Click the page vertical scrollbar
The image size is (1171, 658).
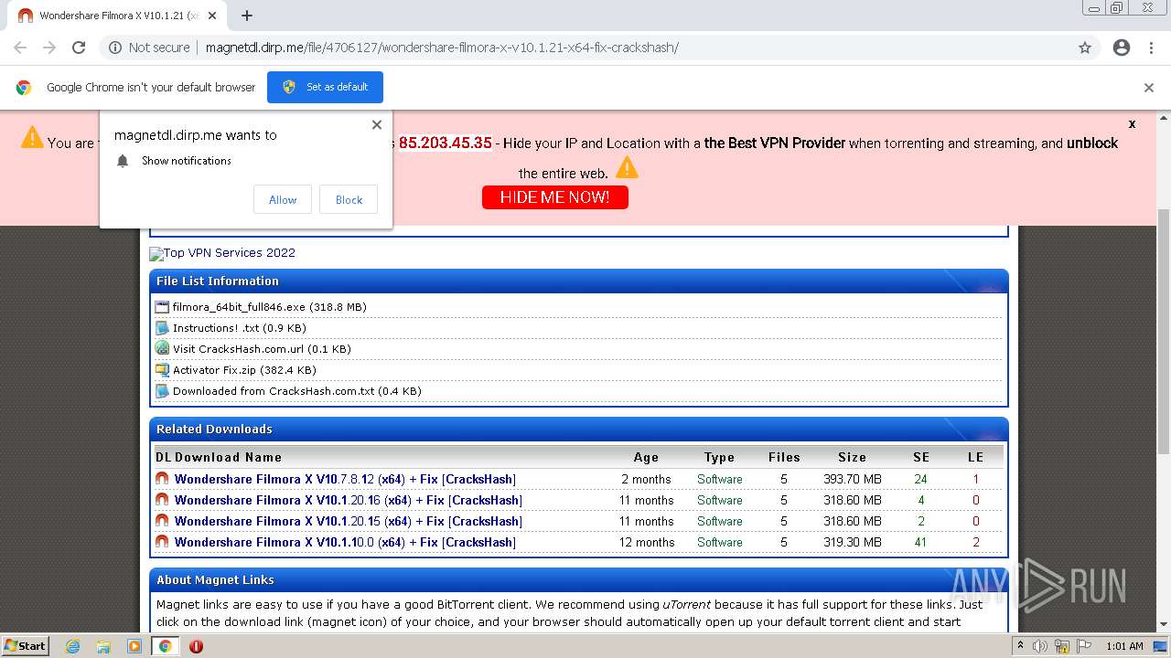[x=1164, y=331]
